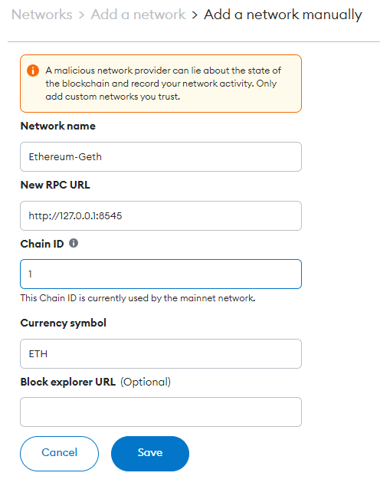Click the chevron after Networks breadcrumb
Image resolution: width=380 pixels, height=499 pixels.
(81, 15)
